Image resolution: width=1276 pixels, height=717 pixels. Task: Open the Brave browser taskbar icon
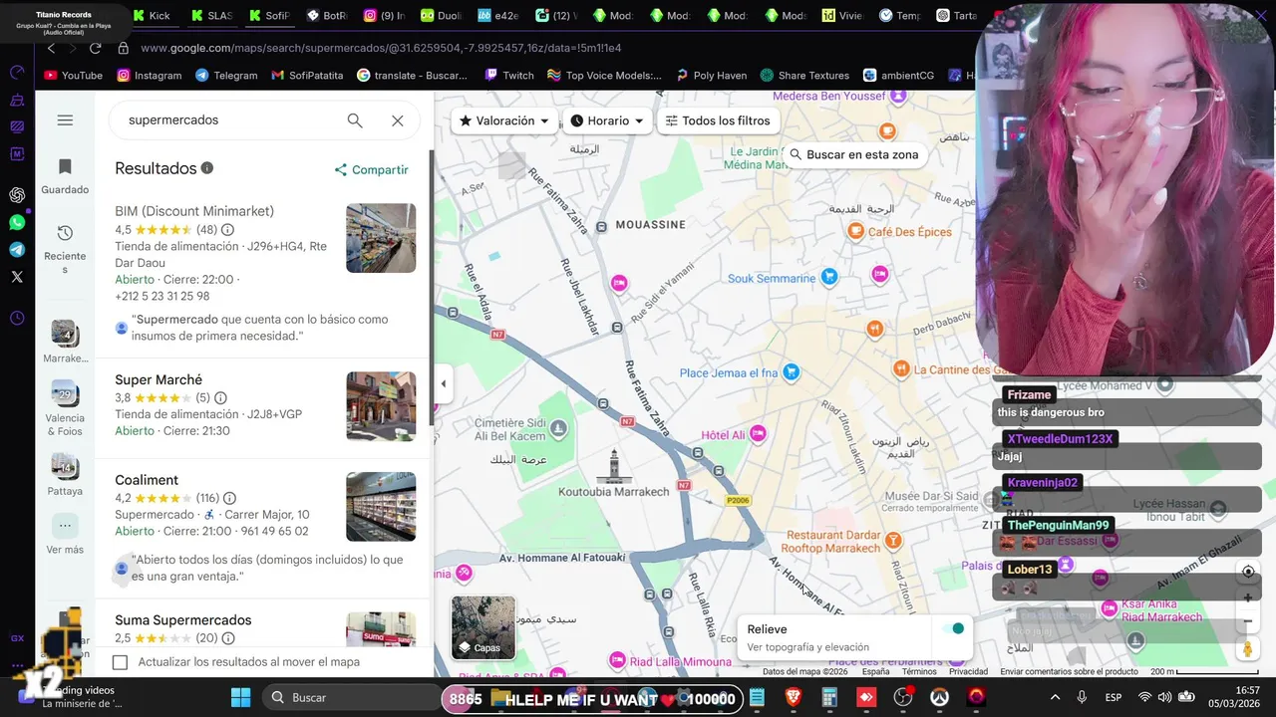pyautogui.click(x=794, y=697)
